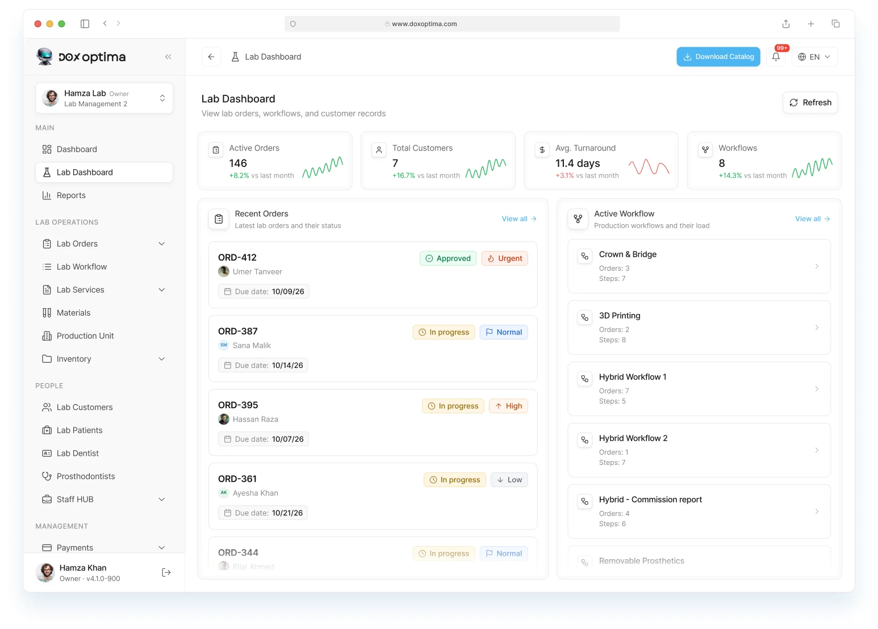Open the EN language dropdown

coord(814,57)
